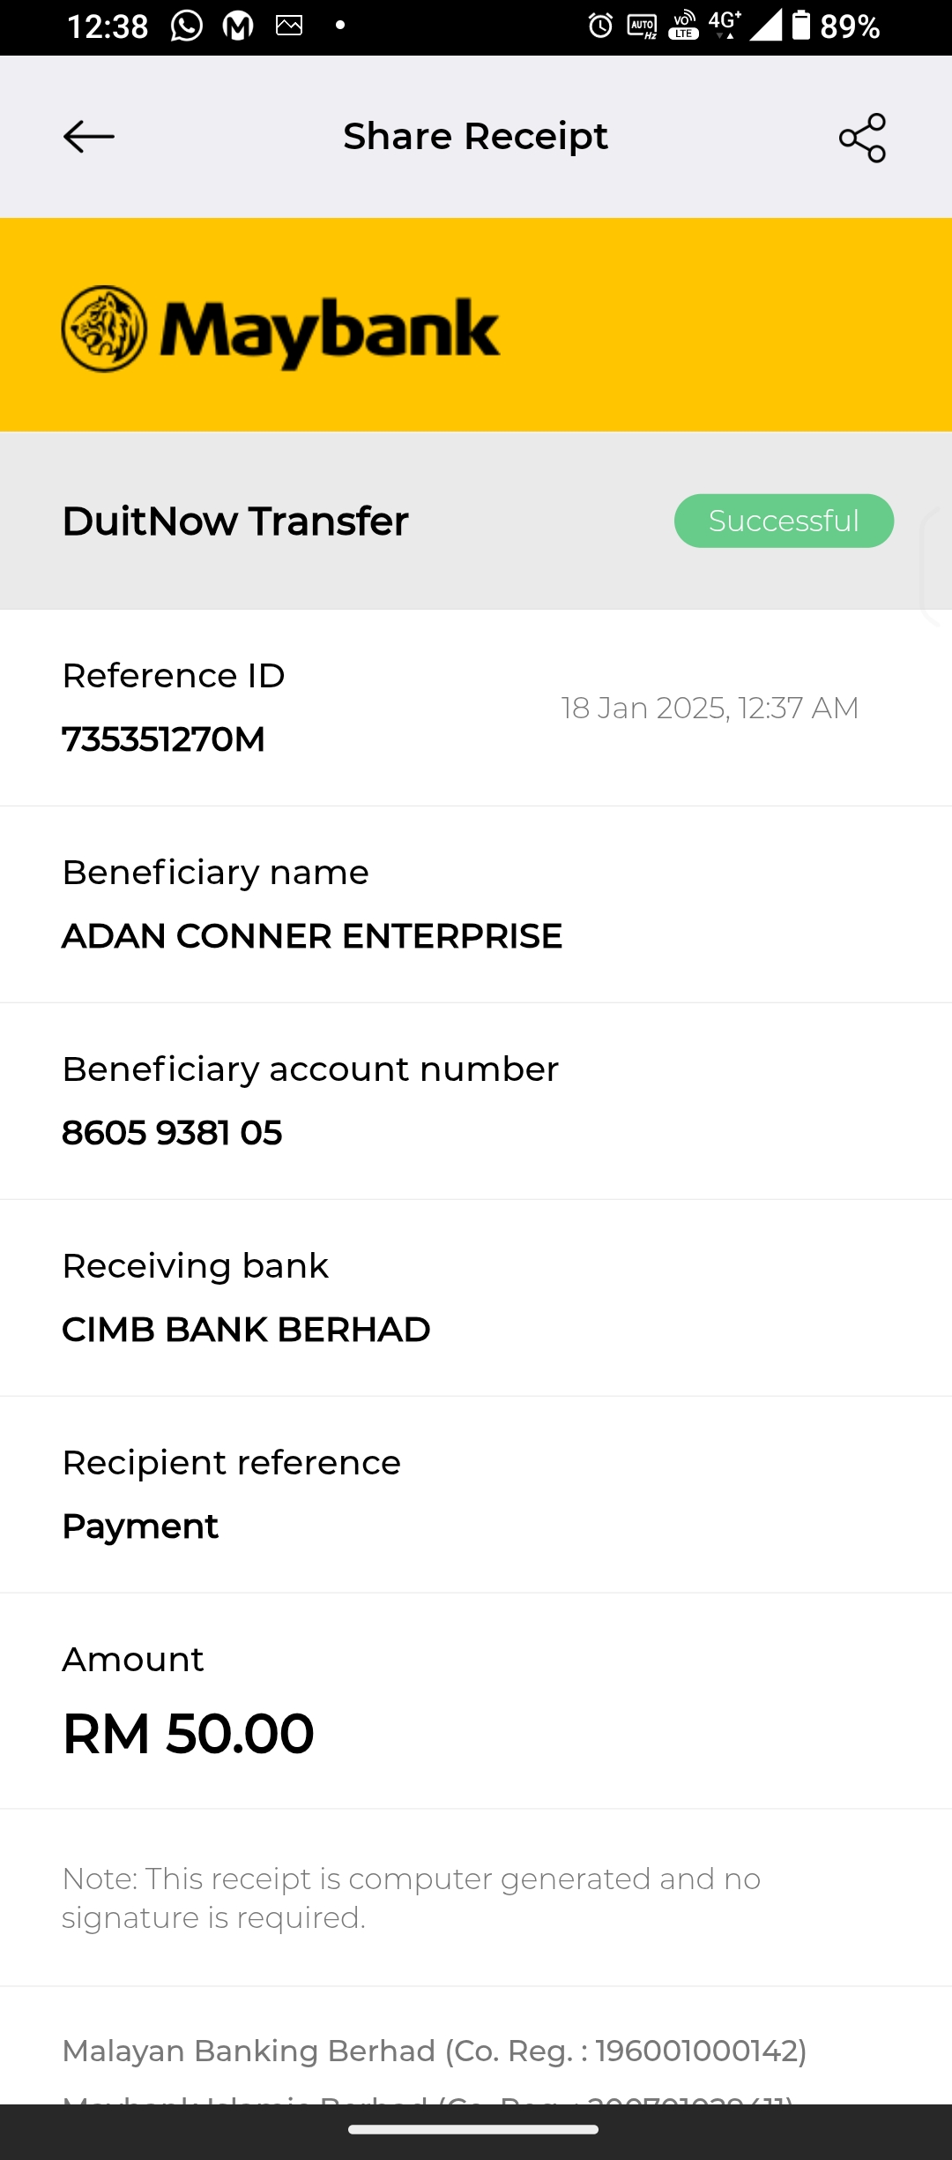Tap the DuitNow Transfer heading
952x2160 pixels.
235,521
